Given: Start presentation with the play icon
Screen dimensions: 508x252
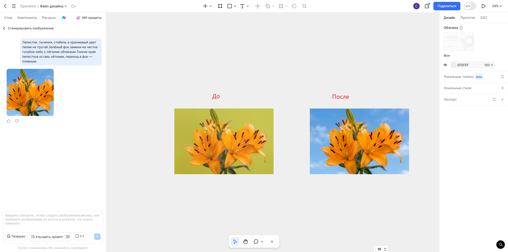Looking at the screenshot, I should [x=483, y=6].
